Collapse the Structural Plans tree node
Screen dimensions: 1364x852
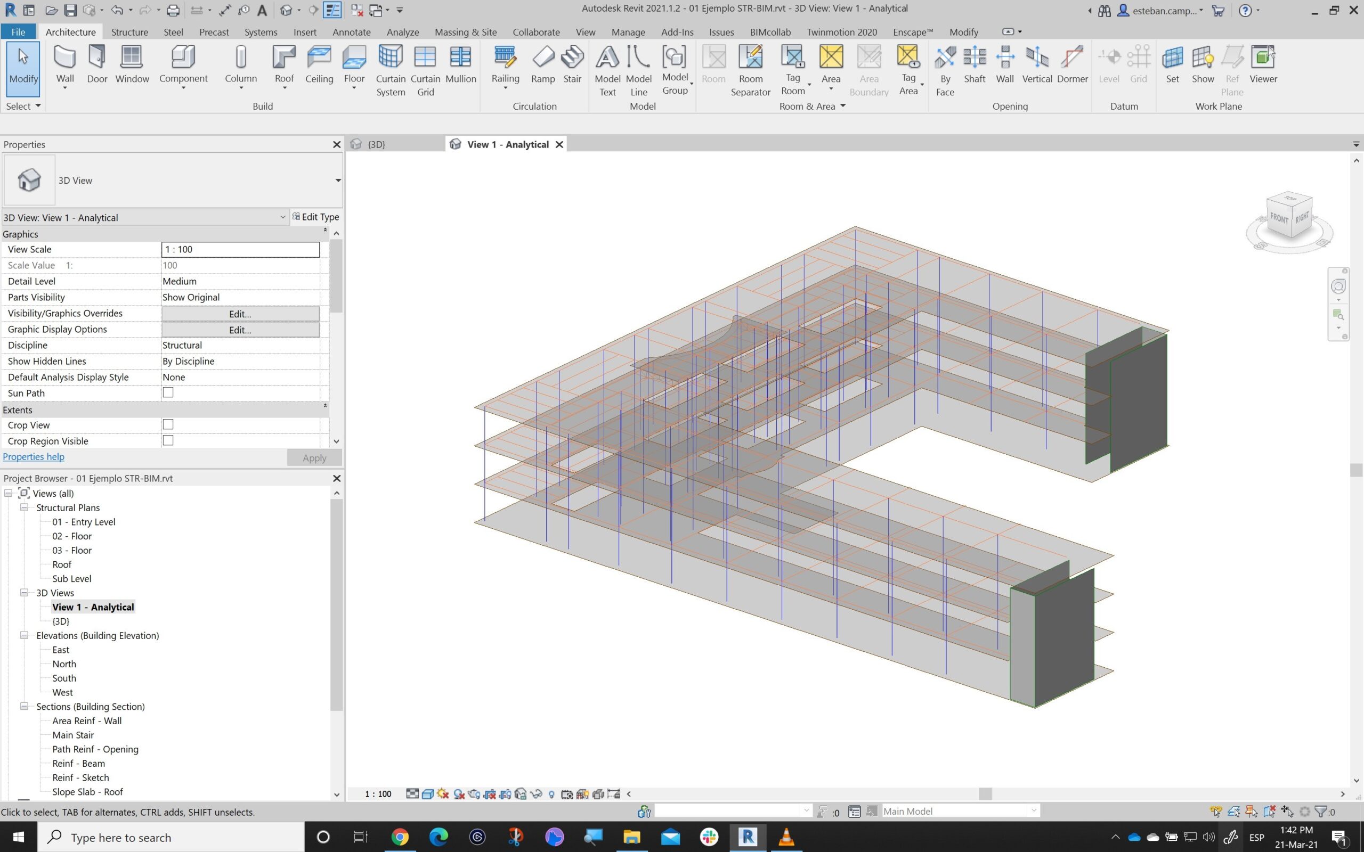tap(24, 507)
